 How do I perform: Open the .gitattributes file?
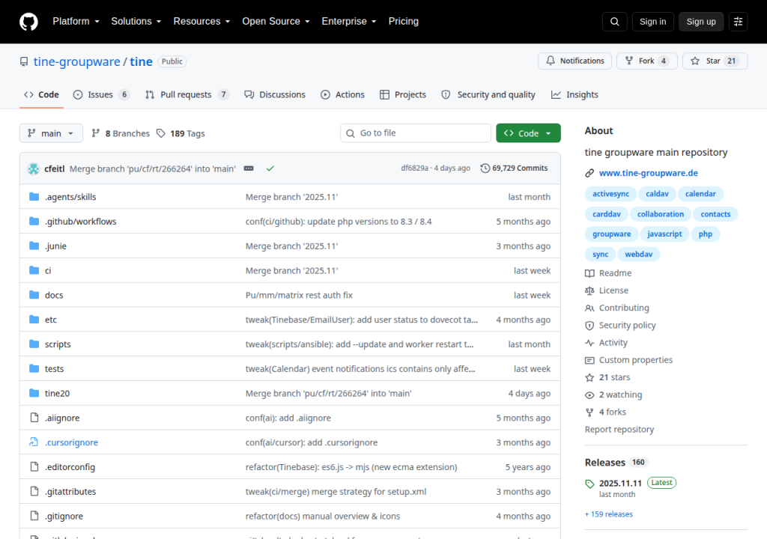(70, 492)
